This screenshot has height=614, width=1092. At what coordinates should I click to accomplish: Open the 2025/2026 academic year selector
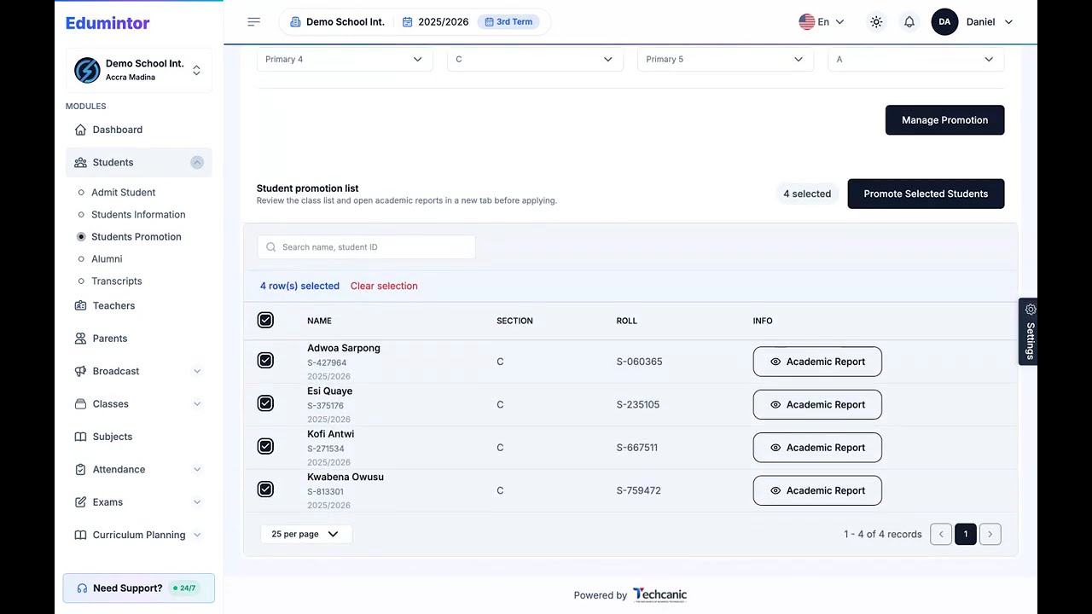tap(435, 22)
